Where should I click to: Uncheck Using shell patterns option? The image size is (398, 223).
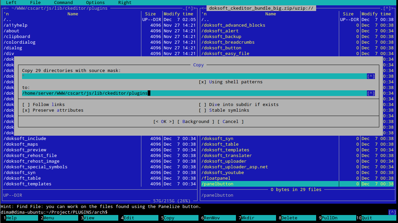[x=203, y=82]
